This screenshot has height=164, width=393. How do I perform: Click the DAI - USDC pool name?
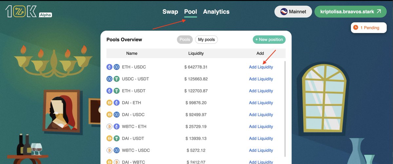133,115
